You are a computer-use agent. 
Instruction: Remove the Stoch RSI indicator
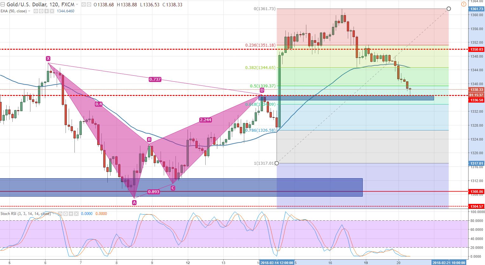click(x=77, y=214)
